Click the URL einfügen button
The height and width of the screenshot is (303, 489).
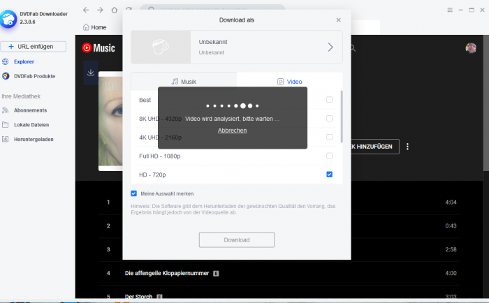pyautogui.click(x=34, y=47)
